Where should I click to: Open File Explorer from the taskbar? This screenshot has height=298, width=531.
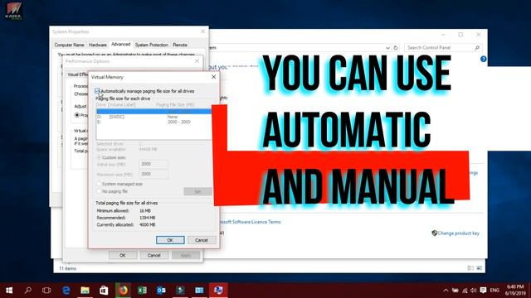coord(85,291)
